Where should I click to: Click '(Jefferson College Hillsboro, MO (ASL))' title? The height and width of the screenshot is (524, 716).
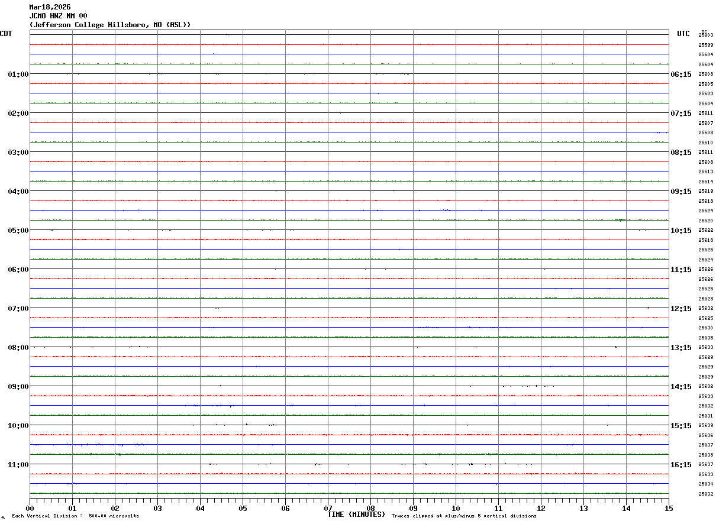click(x=110, y=25)
